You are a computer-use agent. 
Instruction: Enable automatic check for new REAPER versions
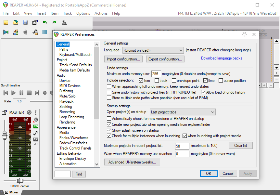[109, 119]
